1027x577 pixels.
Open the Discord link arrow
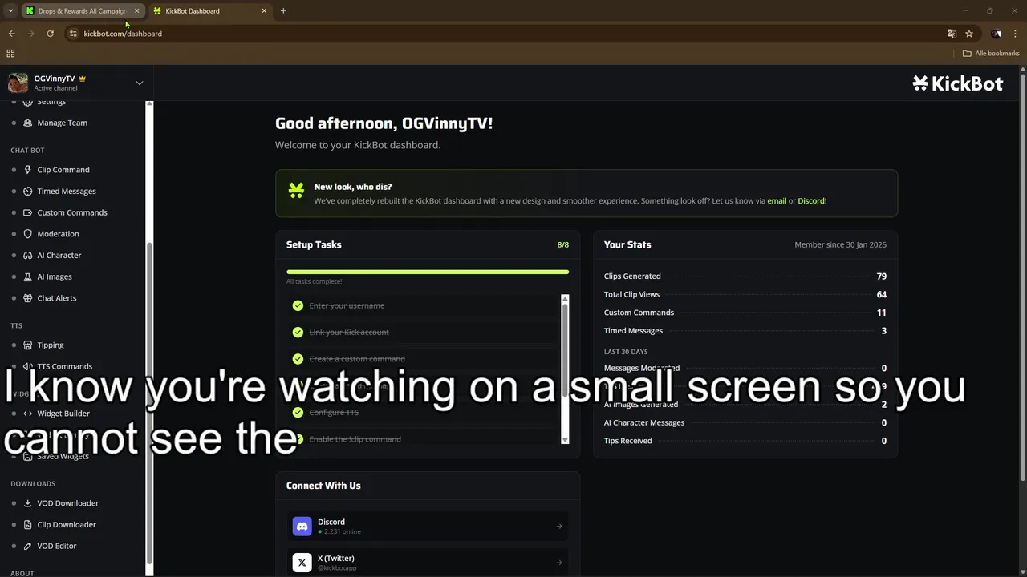pyautogui.click(x=559, y=527)
